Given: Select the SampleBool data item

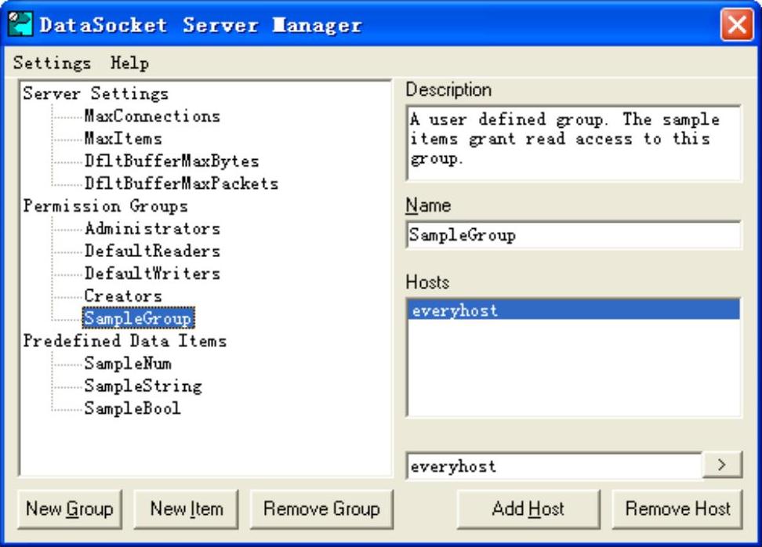Looking at the screenshot, I should pyautogui.click(x=132, y=408).
